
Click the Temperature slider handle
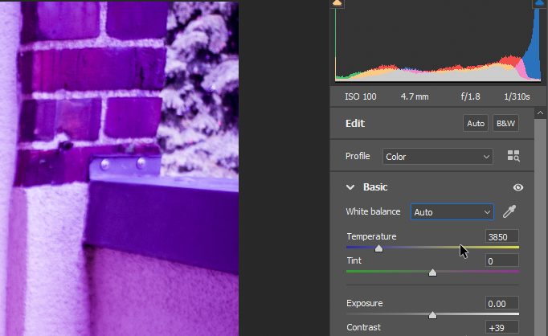pyautogui.click(x=378, y=248)
